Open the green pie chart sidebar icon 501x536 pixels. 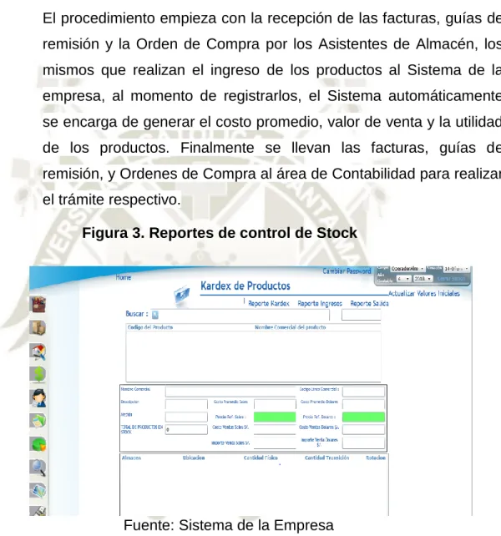pyautogui.click(x=38, y=444)
